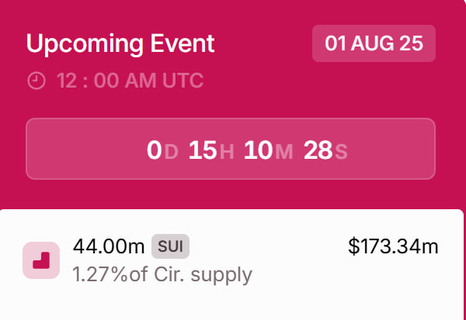The height and width of the screenshot is (320, 466).
Task: Select the 12 : 00 AM UTC time text
Action: [130, 80]
